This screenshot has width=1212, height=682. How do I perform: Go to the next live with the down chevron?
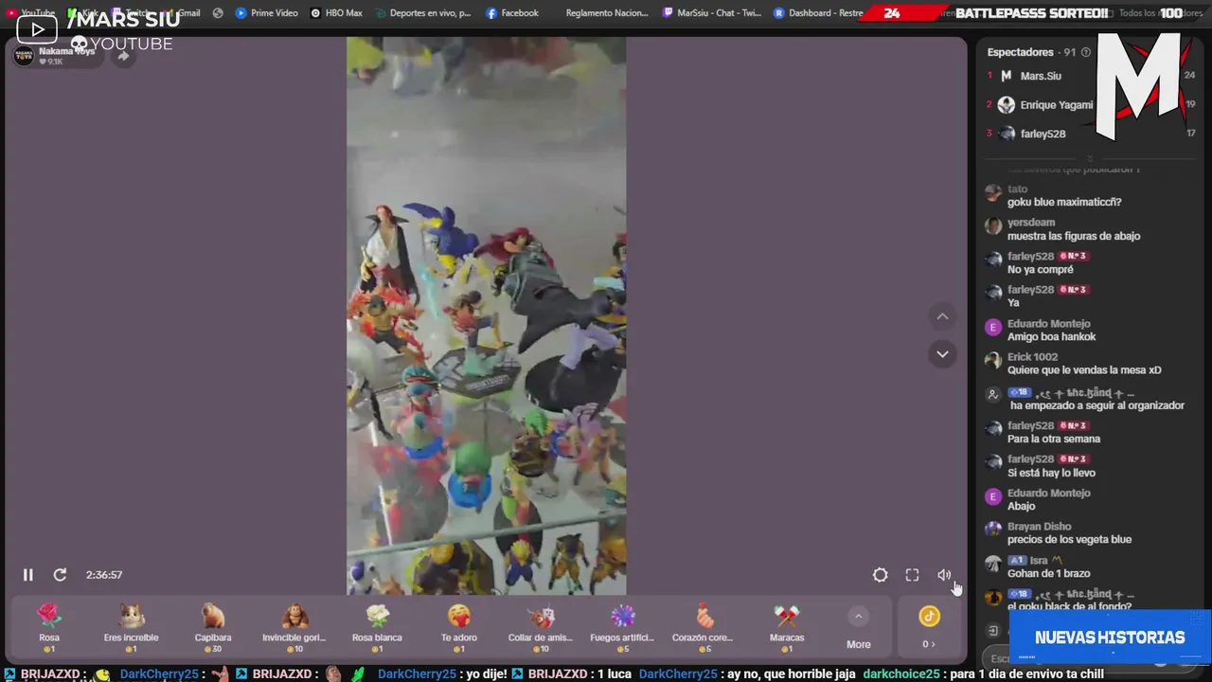(x=942, y=354)
